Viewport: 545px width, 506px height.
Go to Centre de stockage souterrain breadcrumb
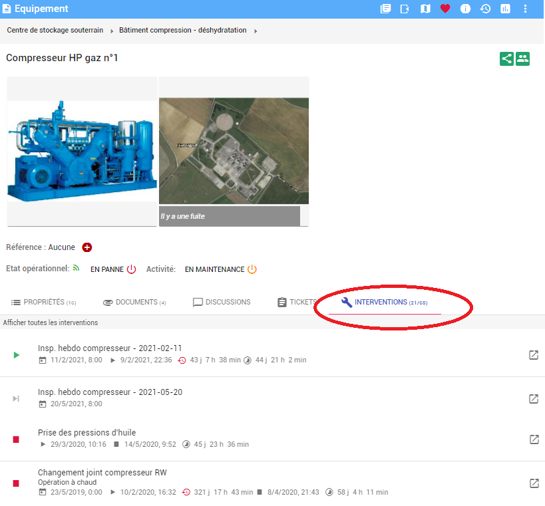pyautogui.click(x=55, y=30)
